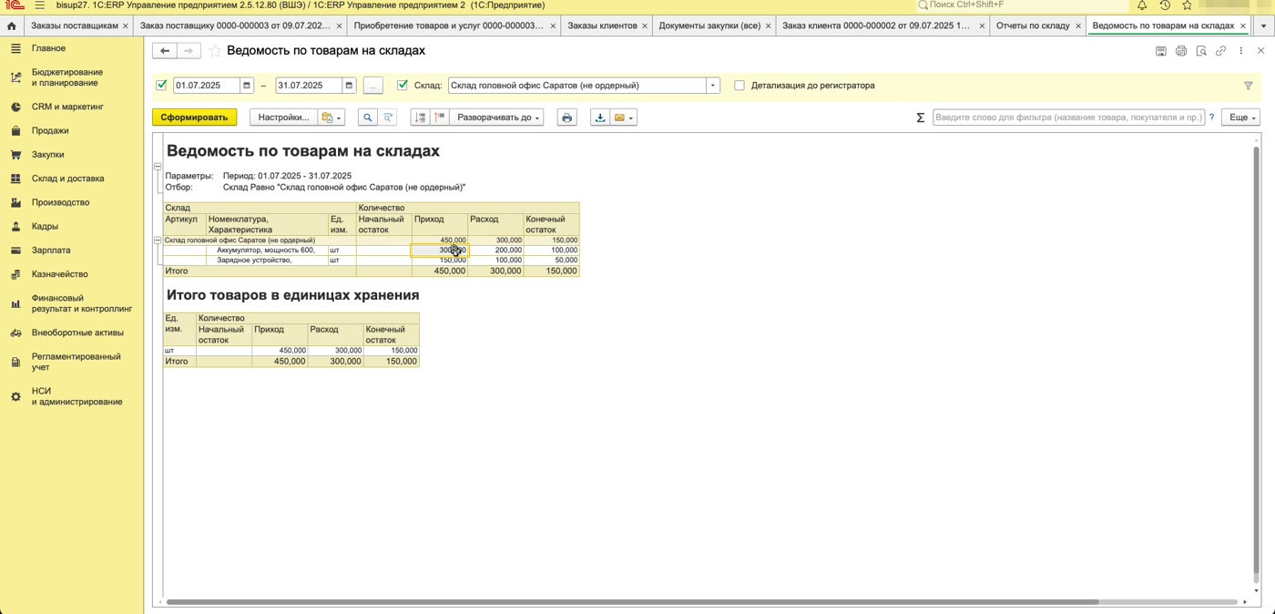Open the end date calendar picker
Screen dimensions: 1275x614
(x=349, y=86)
